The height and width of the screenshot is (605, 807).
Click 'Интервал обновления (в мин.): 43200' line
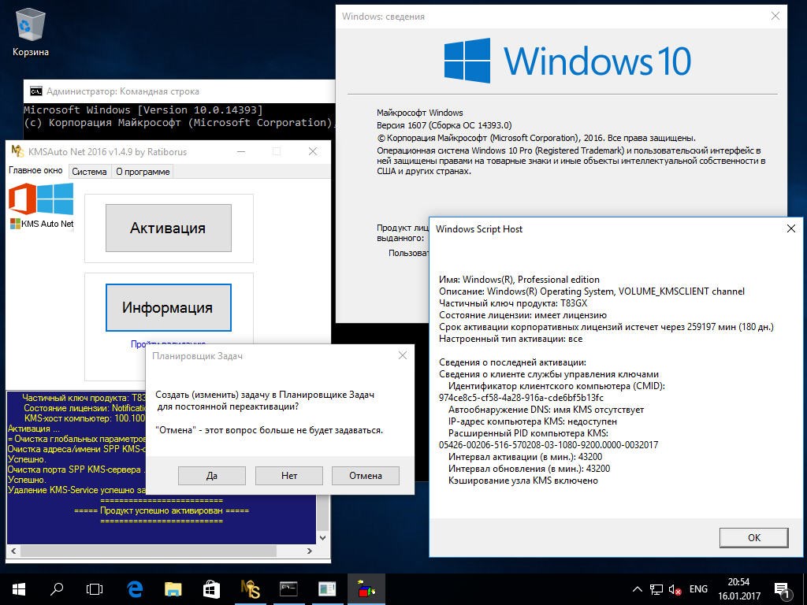click(529, 469)
